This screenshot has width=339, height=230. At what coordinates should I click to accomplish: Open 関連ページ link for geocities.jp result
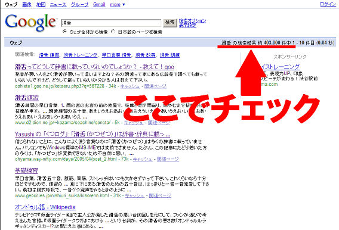pyautogui.click(x=160, y=195)
